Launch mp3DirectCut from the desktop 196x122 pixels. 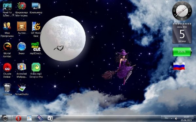click(36, 48)
